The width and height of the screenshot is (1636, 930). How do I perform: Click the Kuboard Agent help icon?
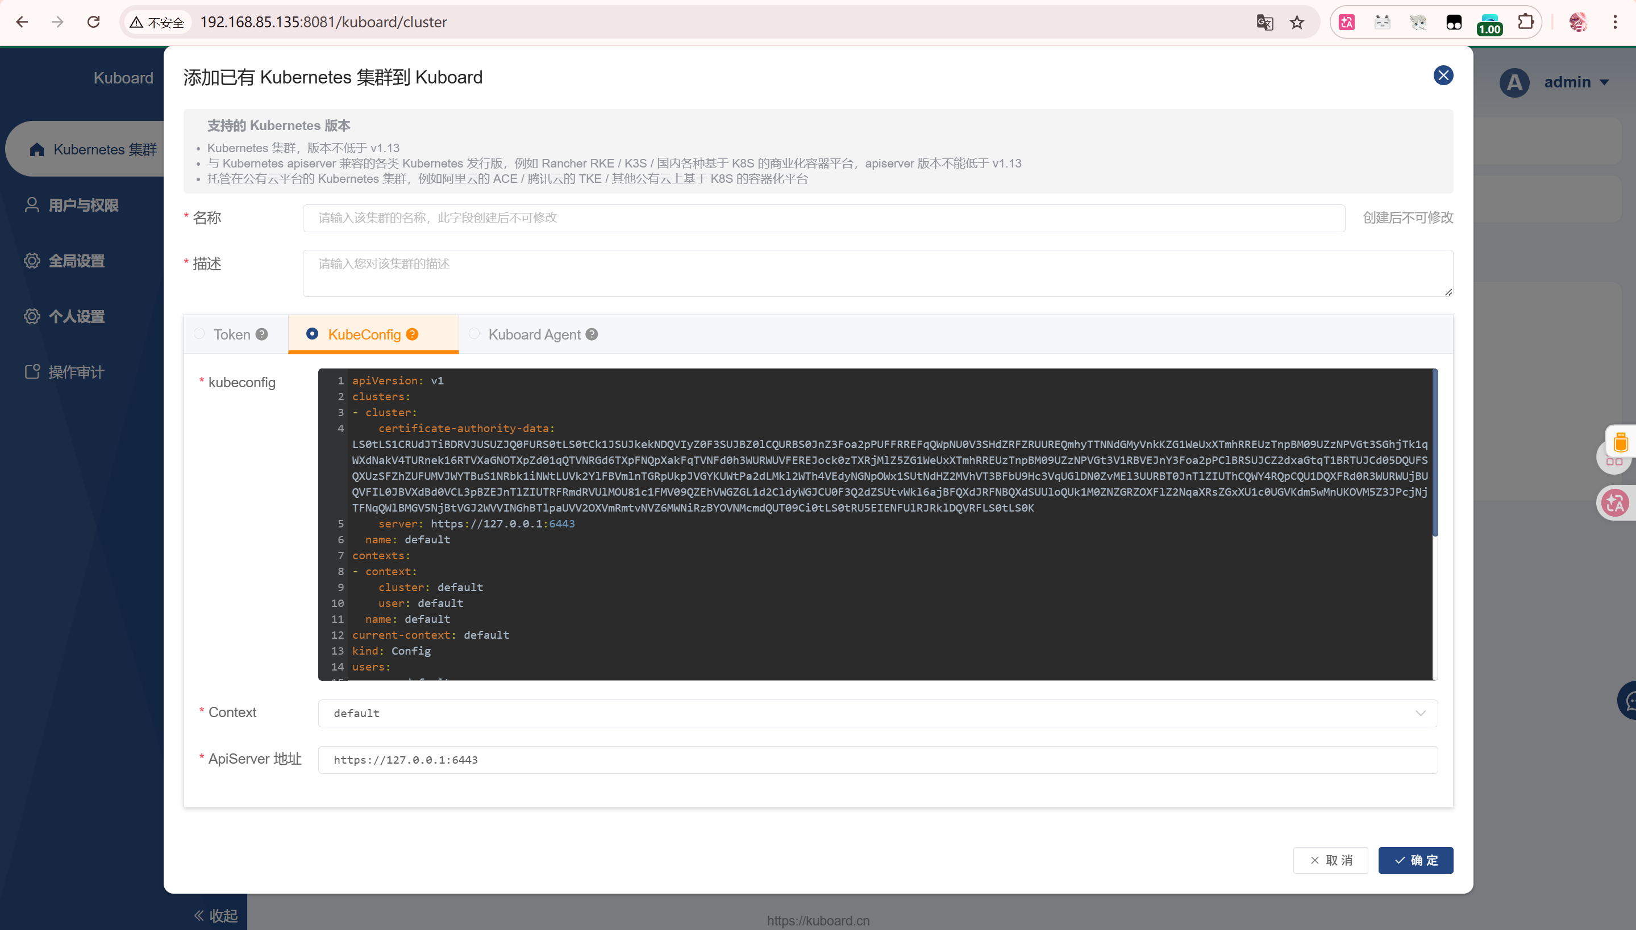pos(592,334)
